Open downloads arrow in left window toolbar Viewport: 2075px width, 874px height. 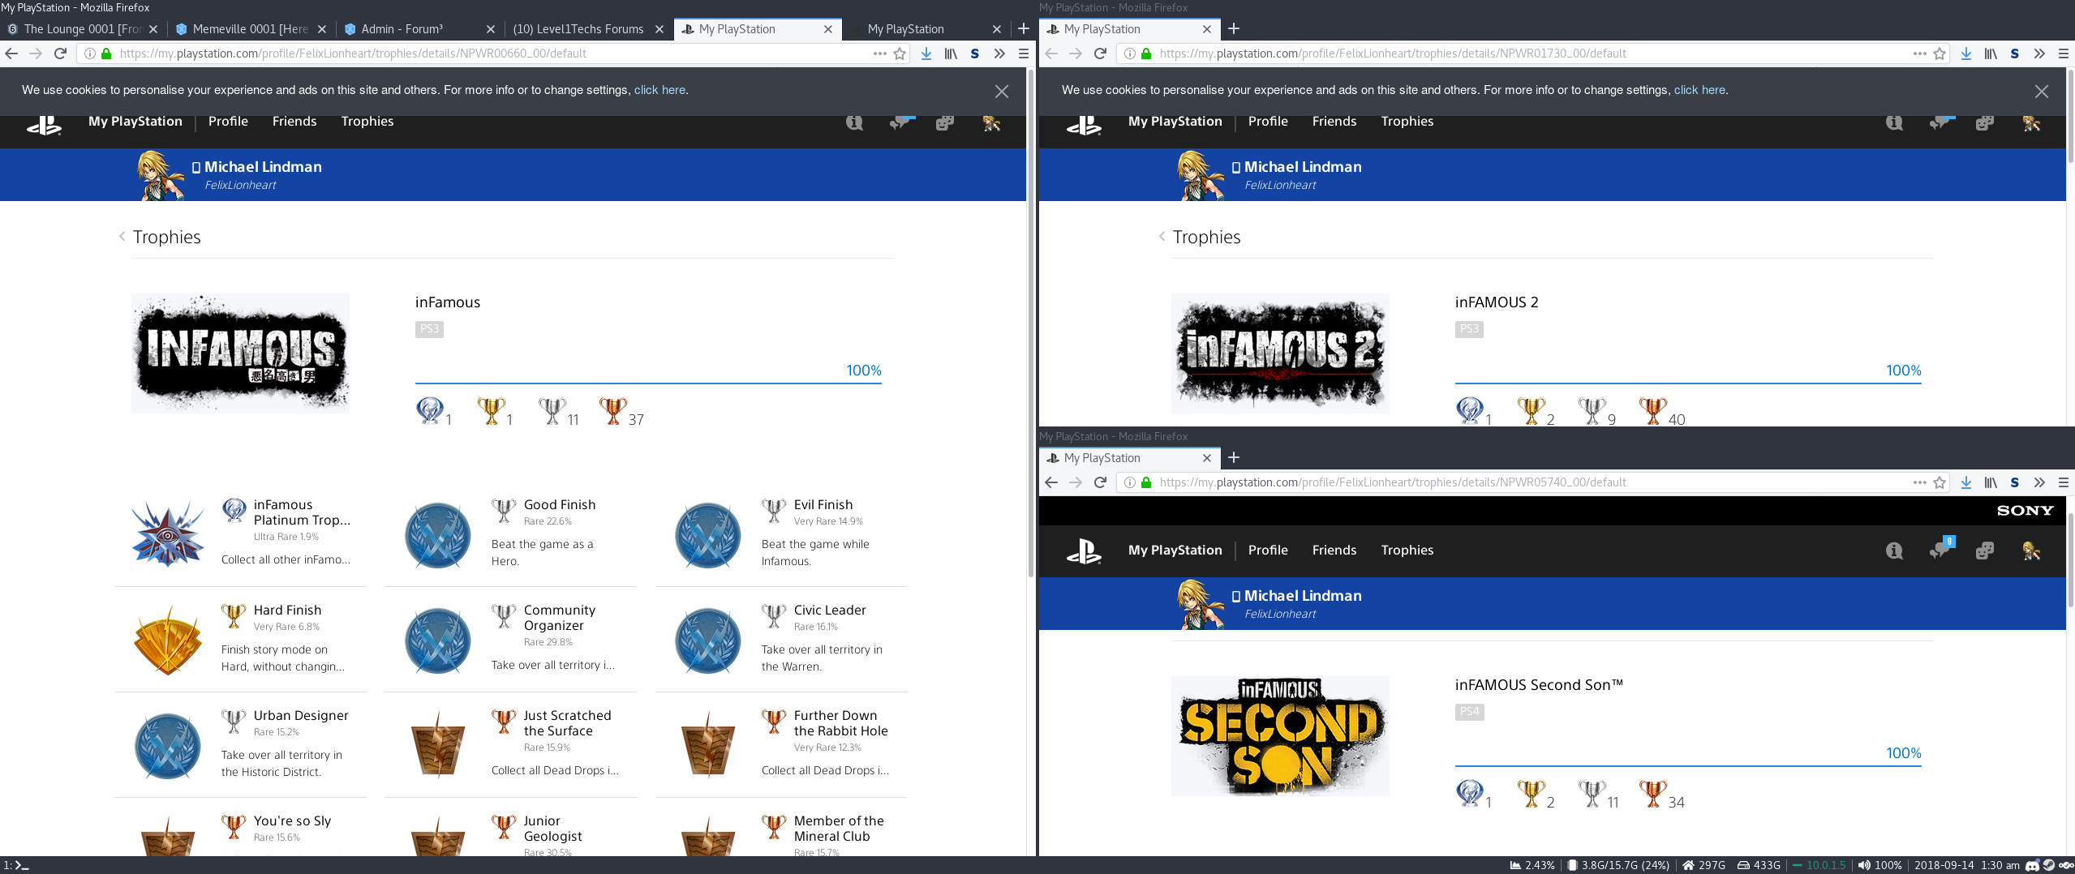pyautogui.click(x=926, y=54)
